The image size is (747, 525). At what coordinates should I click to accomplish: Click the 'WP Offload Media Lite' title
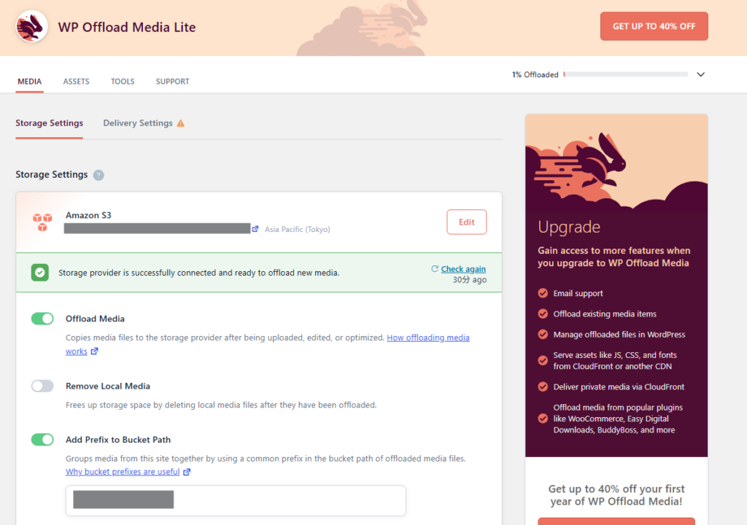[127, 27]
